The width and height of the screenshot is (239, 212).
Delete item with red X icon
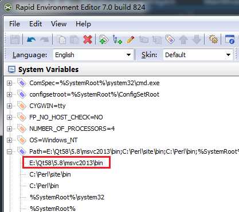[x=88, y=39]
